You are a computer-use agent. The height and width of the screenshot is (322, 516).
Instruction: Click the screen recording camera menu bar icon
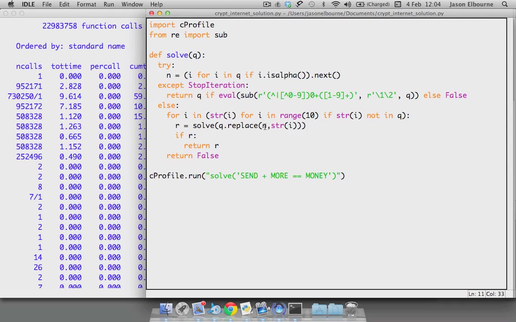point(267,4)
